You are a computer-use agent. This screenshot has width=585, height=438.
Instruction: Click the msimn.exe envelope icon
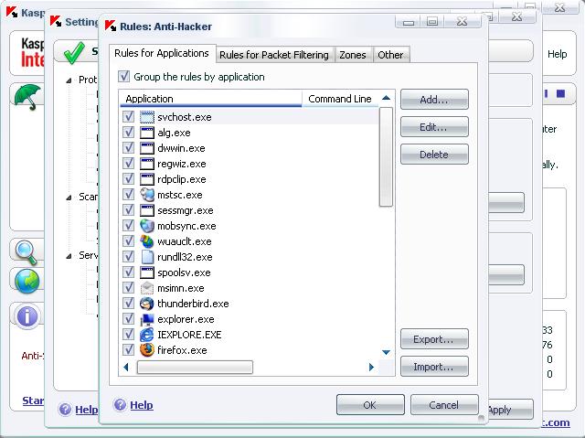click(147, 288)
